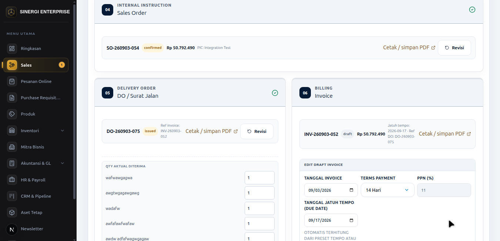Expand the Akuntansi & GL submenu chevron

62,163
